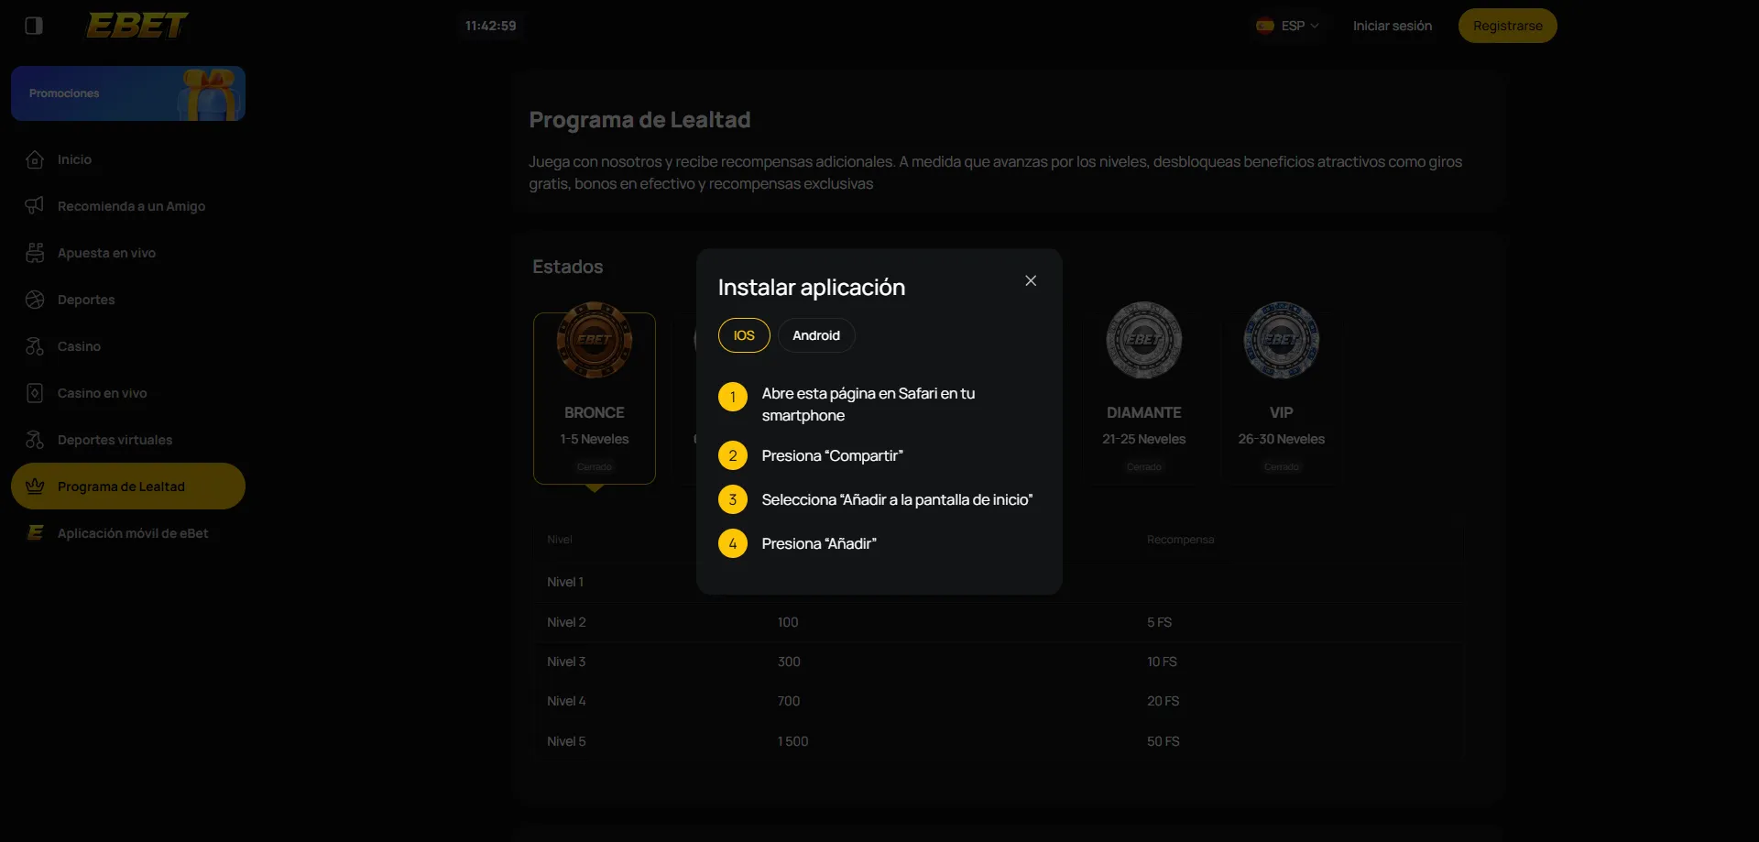The height and width of the screenshot is (842, 1759).
Task: Click the Spanish flag icon
Action: pyautogui.click(x=1265, y=26)
